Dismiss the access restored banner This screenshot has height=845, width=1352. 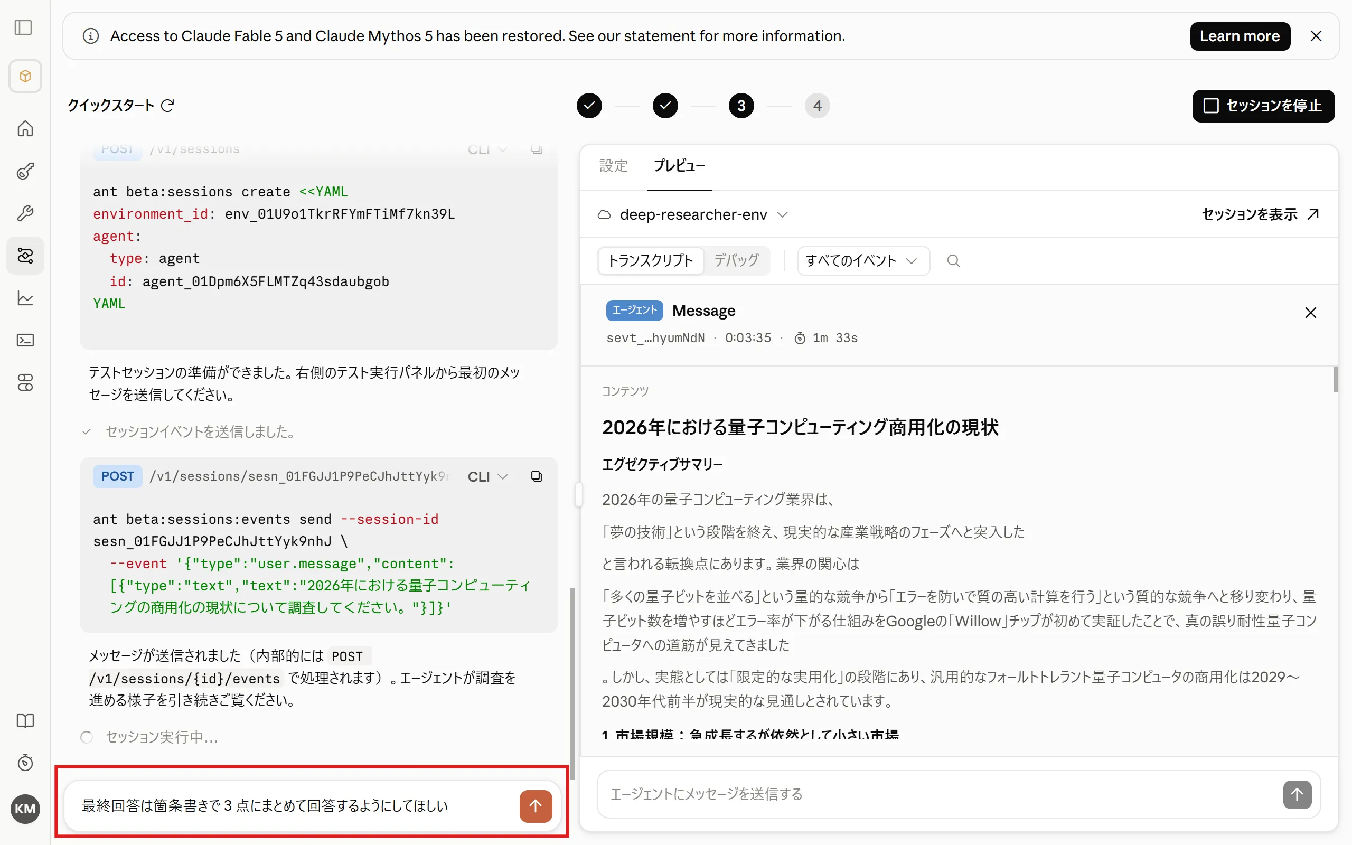pyautogui.click(x=1316, y=36)
